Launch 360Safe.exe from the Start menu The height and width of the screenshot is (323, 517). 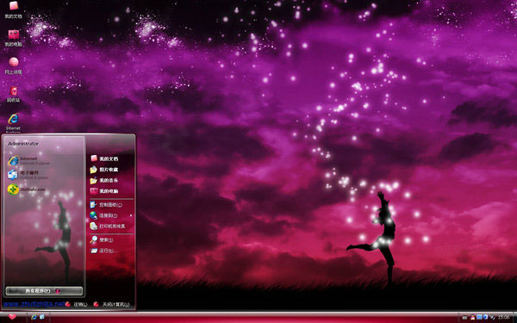[x=27, y=189]
